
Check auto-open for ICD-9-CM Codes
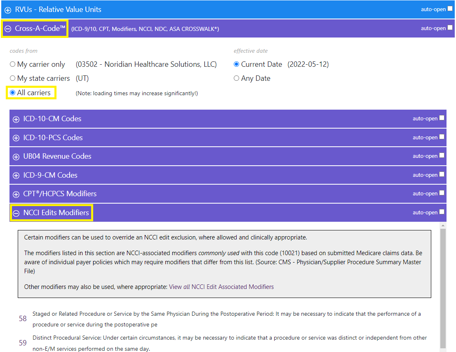[442, 174]
